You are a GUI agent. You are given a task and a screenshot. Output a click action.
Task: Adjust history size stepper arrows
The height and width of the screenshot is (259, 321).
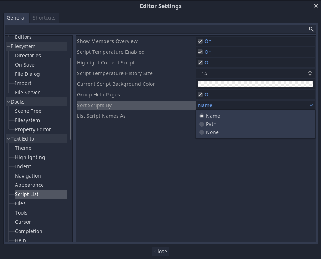point(310,73)
